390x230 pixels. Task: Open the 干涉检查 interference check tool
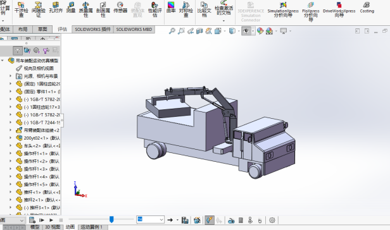tap(22, 9)
